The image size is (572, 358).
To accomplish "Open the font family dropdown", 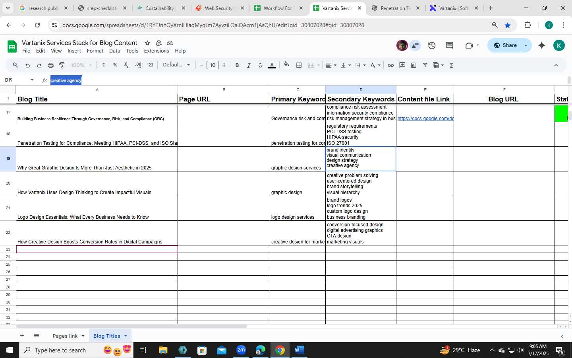I will 176,65.
